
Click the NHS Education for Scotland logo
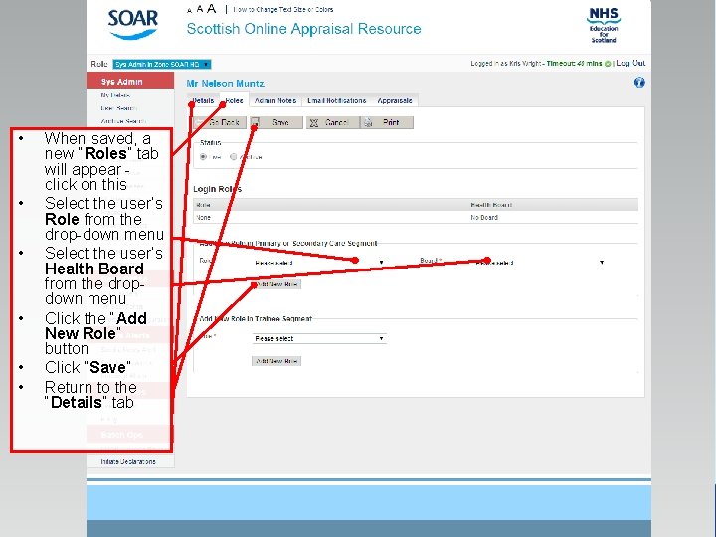604,25
